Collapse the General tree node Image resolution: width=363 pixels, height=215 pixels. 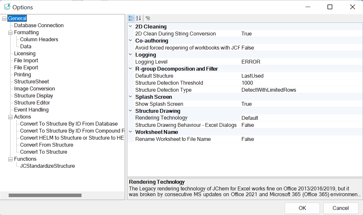[4, 19]
